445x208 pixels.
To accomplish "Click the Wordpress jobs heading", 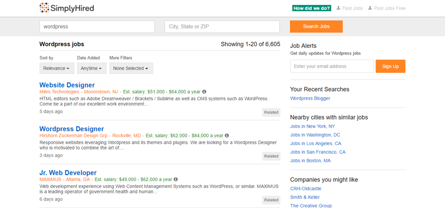I will (62, 44).
